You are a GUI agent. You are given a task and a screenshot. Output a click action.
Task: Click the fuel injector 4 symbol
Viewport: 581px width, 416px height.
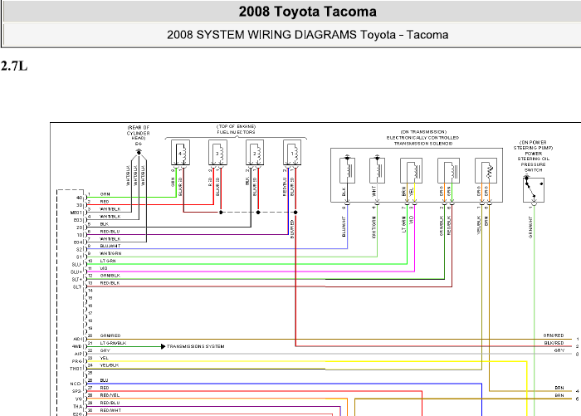point(180,153)
